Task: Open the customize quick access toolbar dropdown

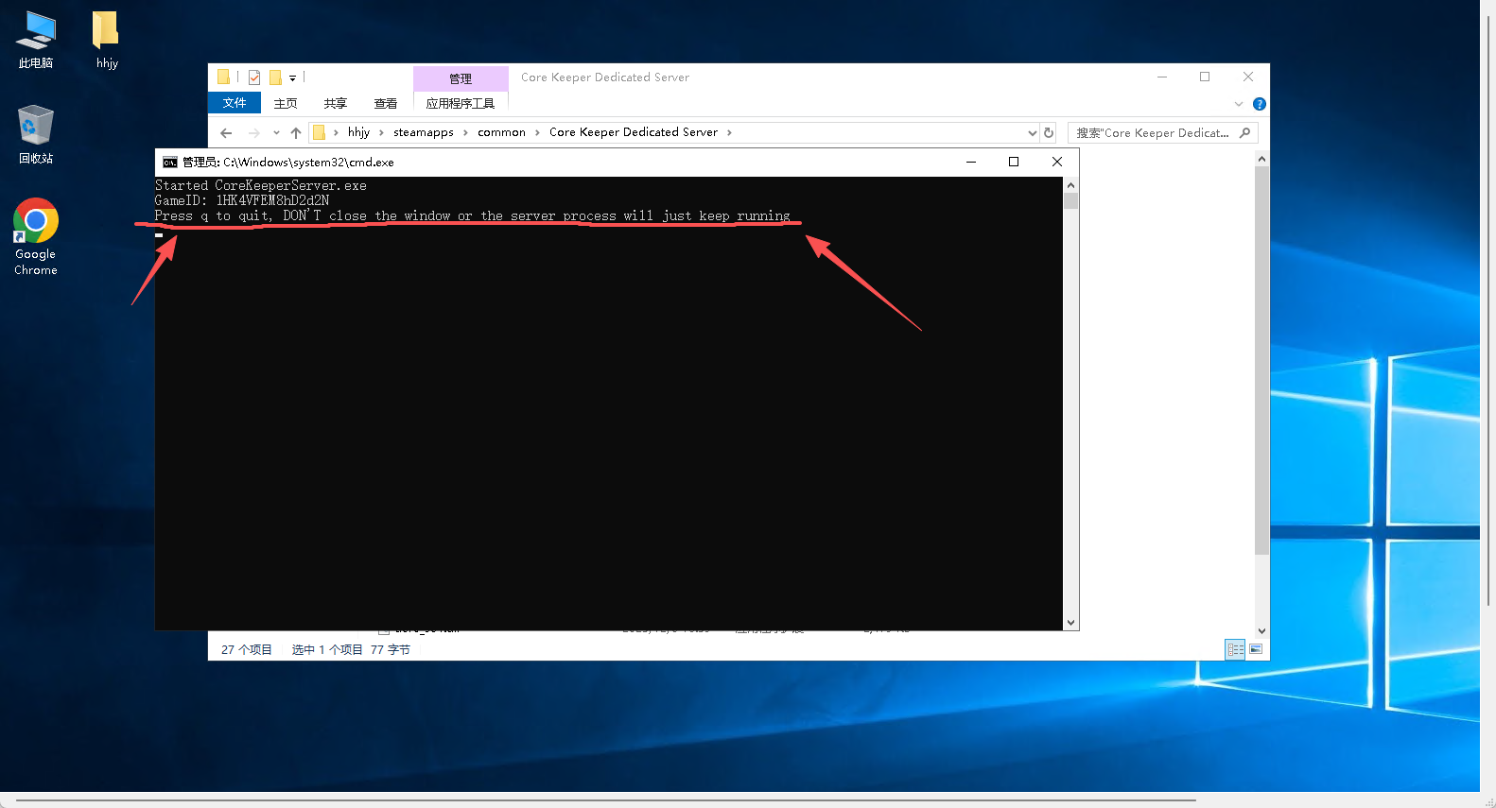Action: (292, 78)
